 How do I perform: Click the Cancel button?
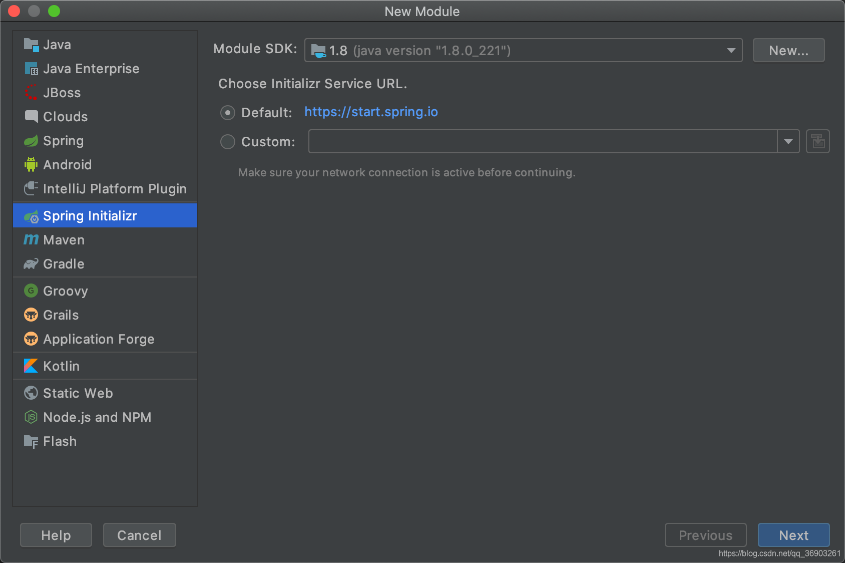coord(139,535)
